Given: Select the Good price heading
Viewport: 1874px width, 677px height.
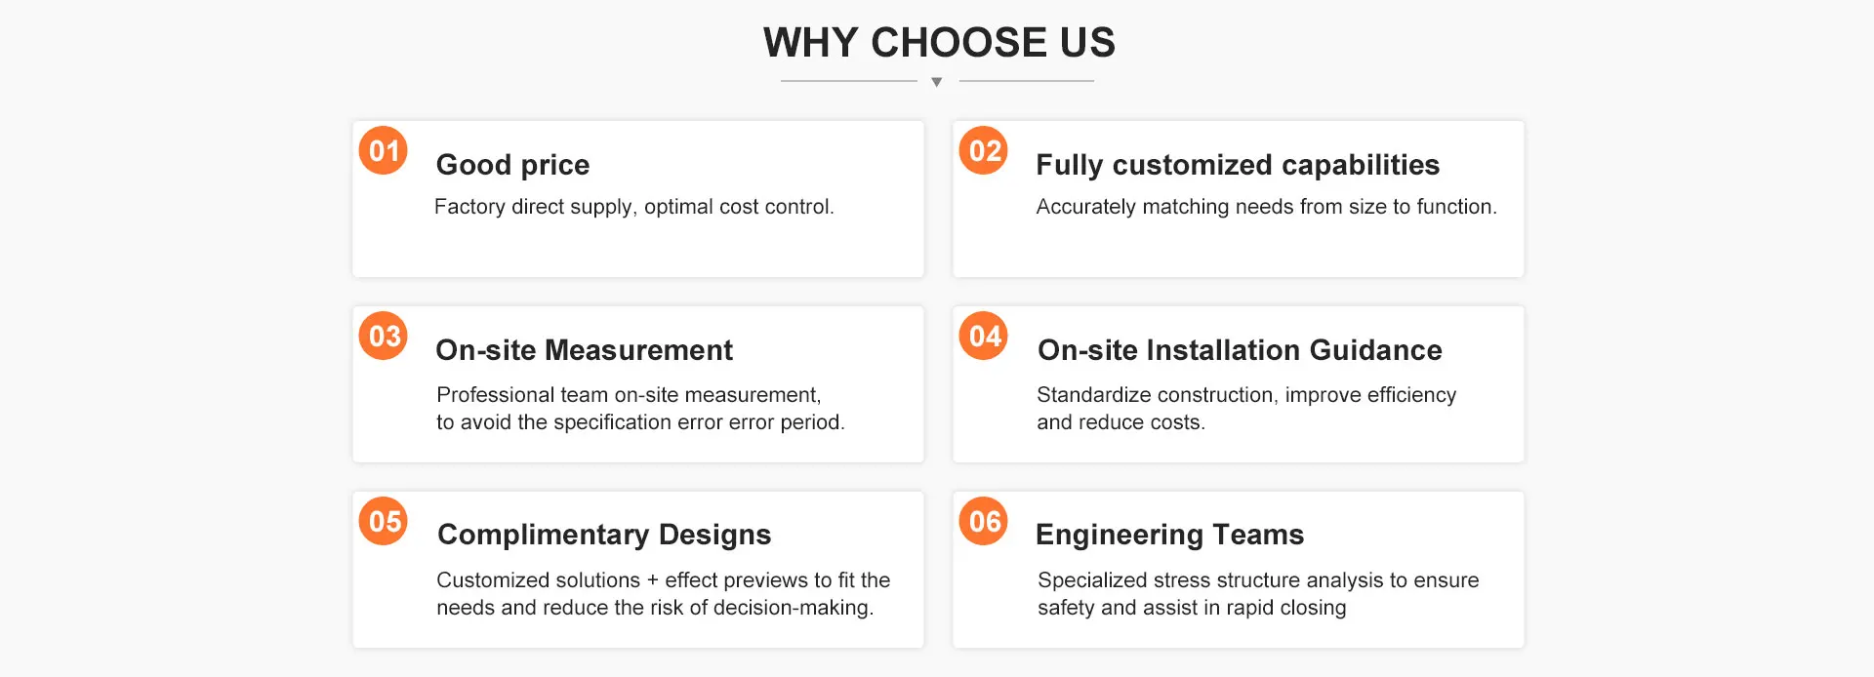Looking at the screenshot, I should [x=512, y=165].
